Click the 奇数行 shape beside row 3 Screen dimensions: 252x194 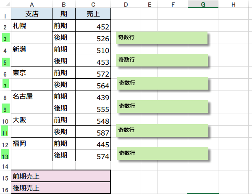(x=162, y=37)
